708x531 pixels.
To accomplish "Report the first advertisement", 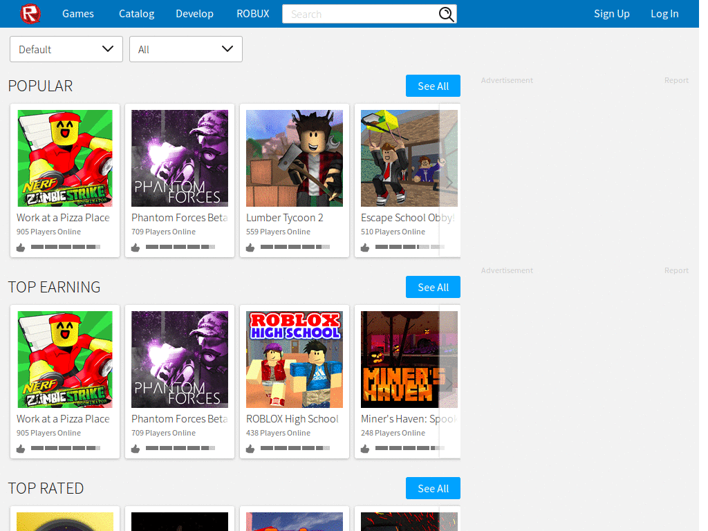I will click(x=676, y=80).
